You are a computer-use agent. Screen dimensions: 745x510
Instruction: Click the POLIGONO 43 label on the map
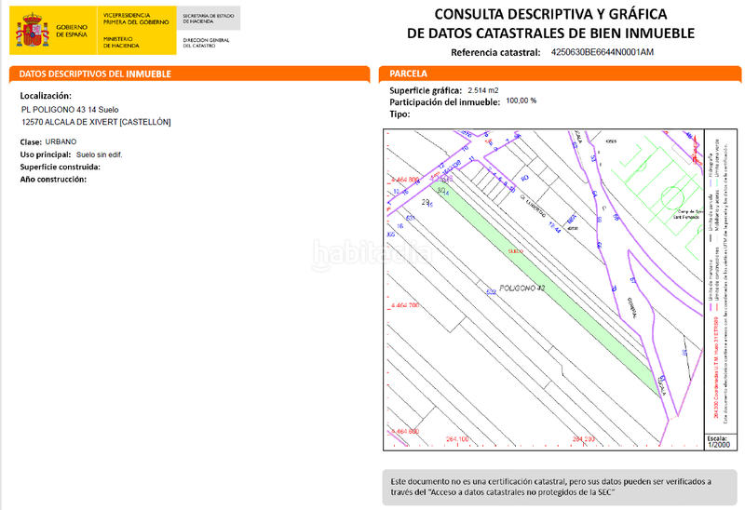[x=521, y=289]
